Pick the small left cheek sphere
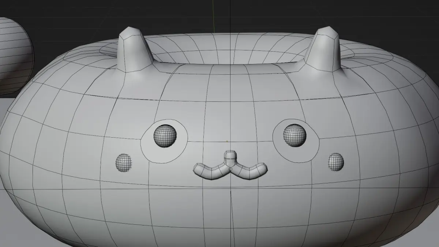Viewport: 439px width, 247px height. point(124,162)
